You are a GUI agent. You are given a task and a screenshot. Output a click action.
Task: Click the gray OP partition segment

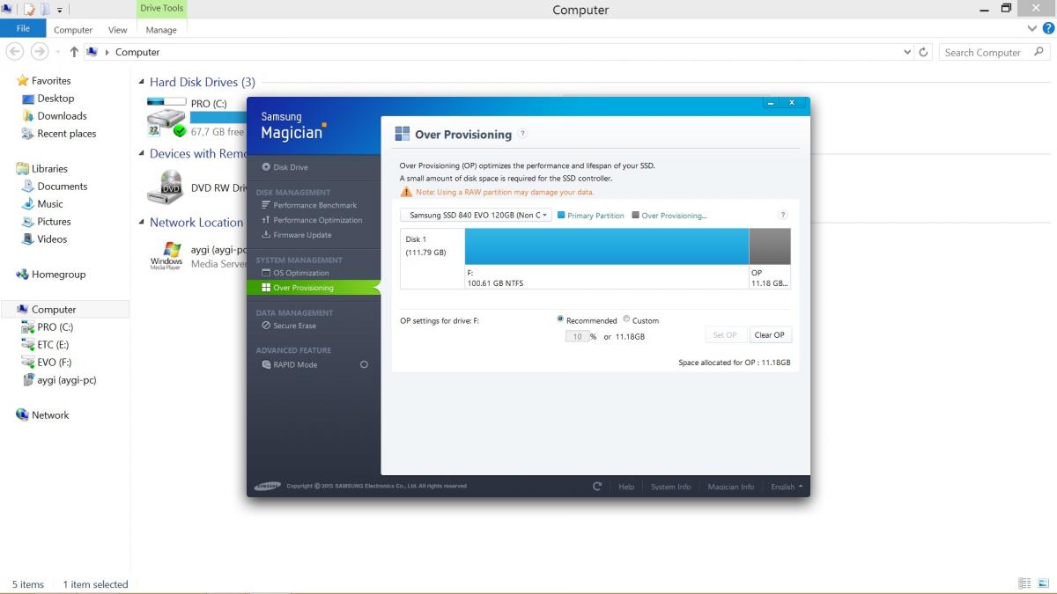(770, 246)
